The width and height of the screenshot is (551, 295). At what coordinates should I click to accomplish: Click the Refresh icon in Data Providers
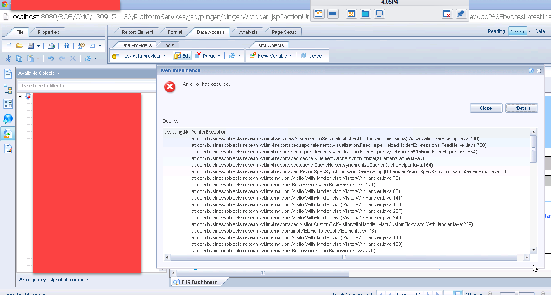(x=232, y=56)
